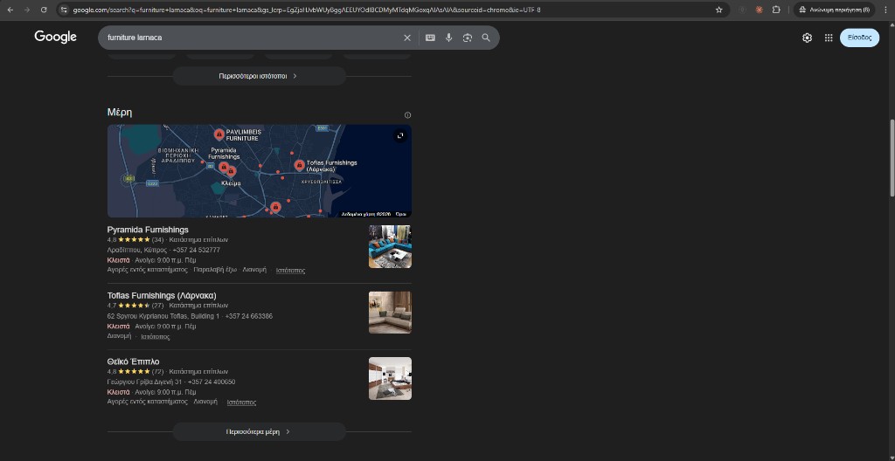Go forward with the browser forward arrow

click(27, 10)
